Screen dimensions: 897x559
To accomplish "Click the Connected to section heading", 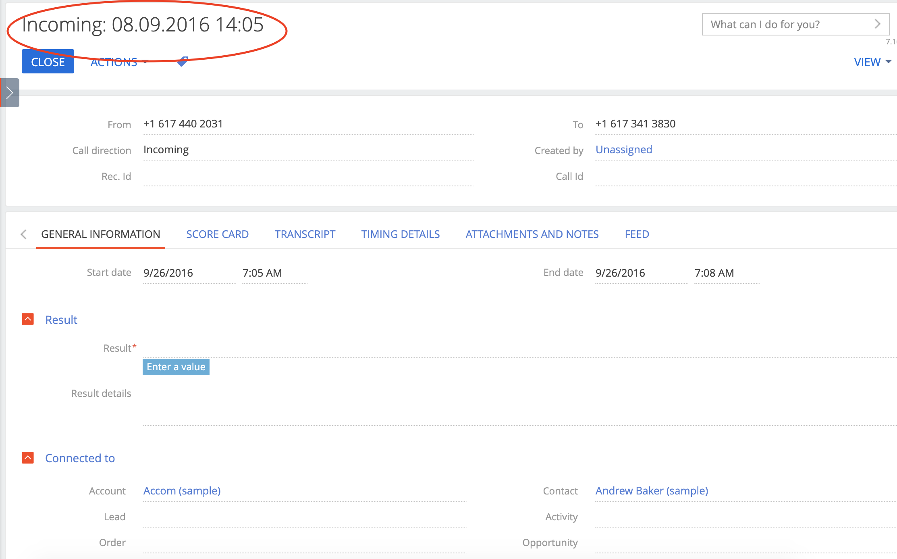I will coord(80,458).
